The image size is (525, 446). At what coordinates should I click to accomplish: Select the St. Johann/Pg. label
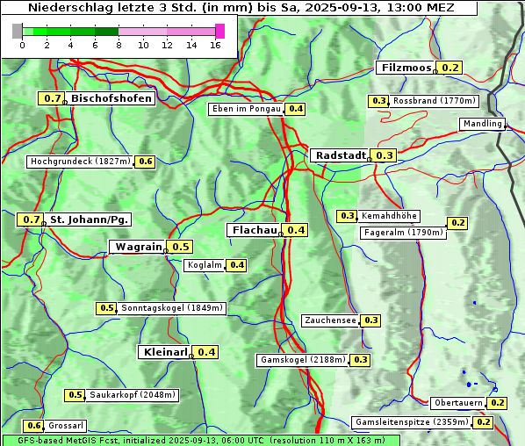tap(88, 220)
